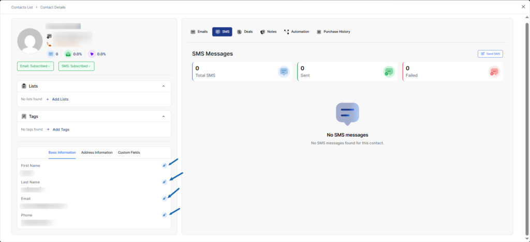Open the SMS: Subscribed dropdown

tap(76, 66)
